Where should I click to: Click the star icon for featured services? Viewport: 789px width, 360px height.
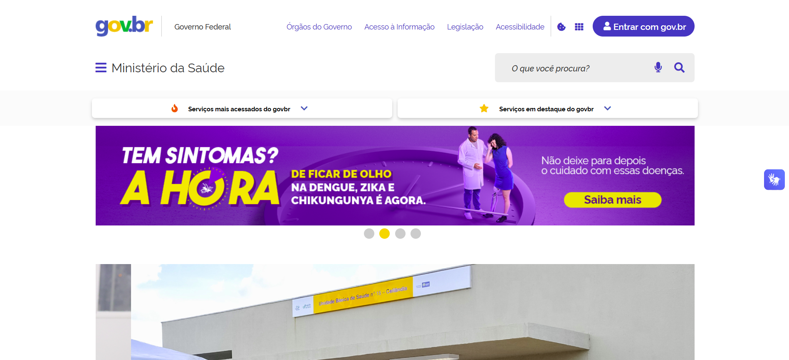pos(484,108)
